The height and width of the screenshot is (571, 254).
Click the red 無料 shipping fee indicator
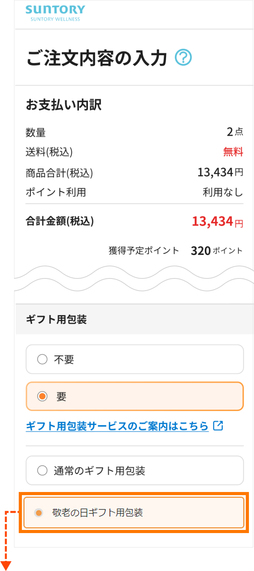233,153
